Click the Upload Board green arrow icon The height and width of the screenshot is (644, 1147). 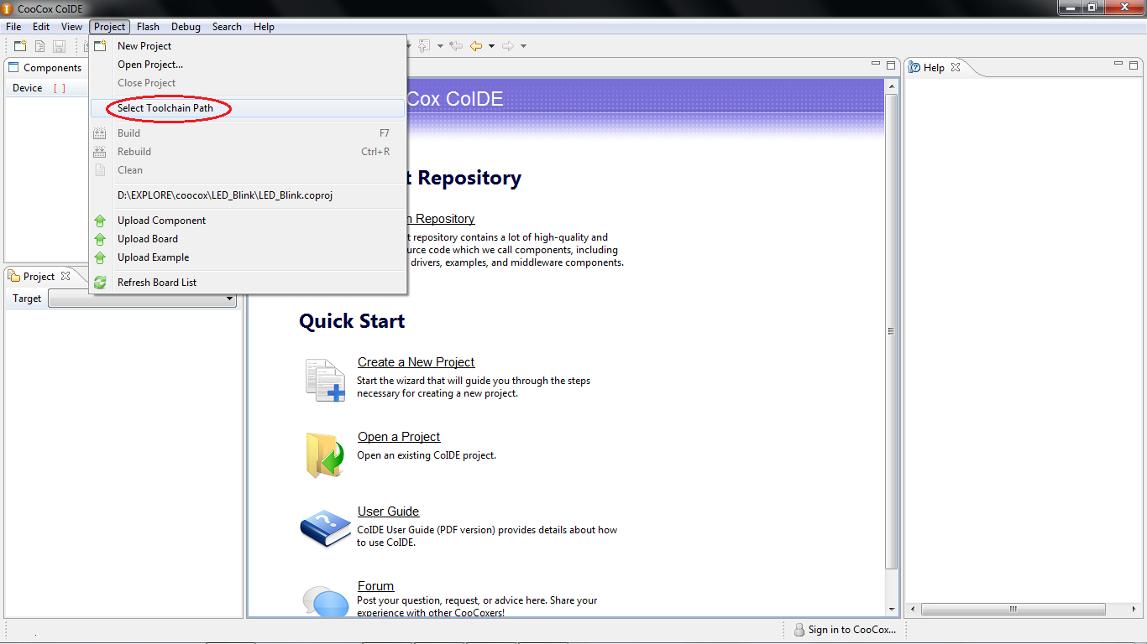point(100,239)
